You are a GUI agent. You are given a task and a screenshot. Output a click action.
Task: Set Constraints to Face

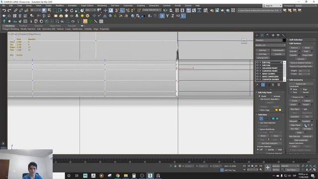click(291, 92)
